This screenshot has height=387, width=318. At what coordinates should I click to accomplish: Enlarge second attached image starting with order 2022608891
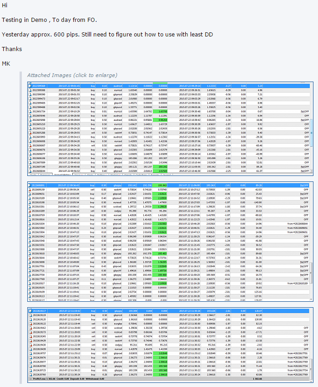[170, 242]
